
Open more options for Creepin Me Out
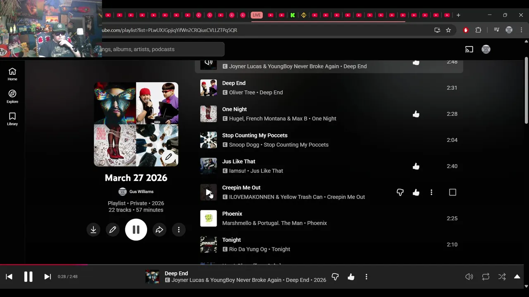[431, 192]
